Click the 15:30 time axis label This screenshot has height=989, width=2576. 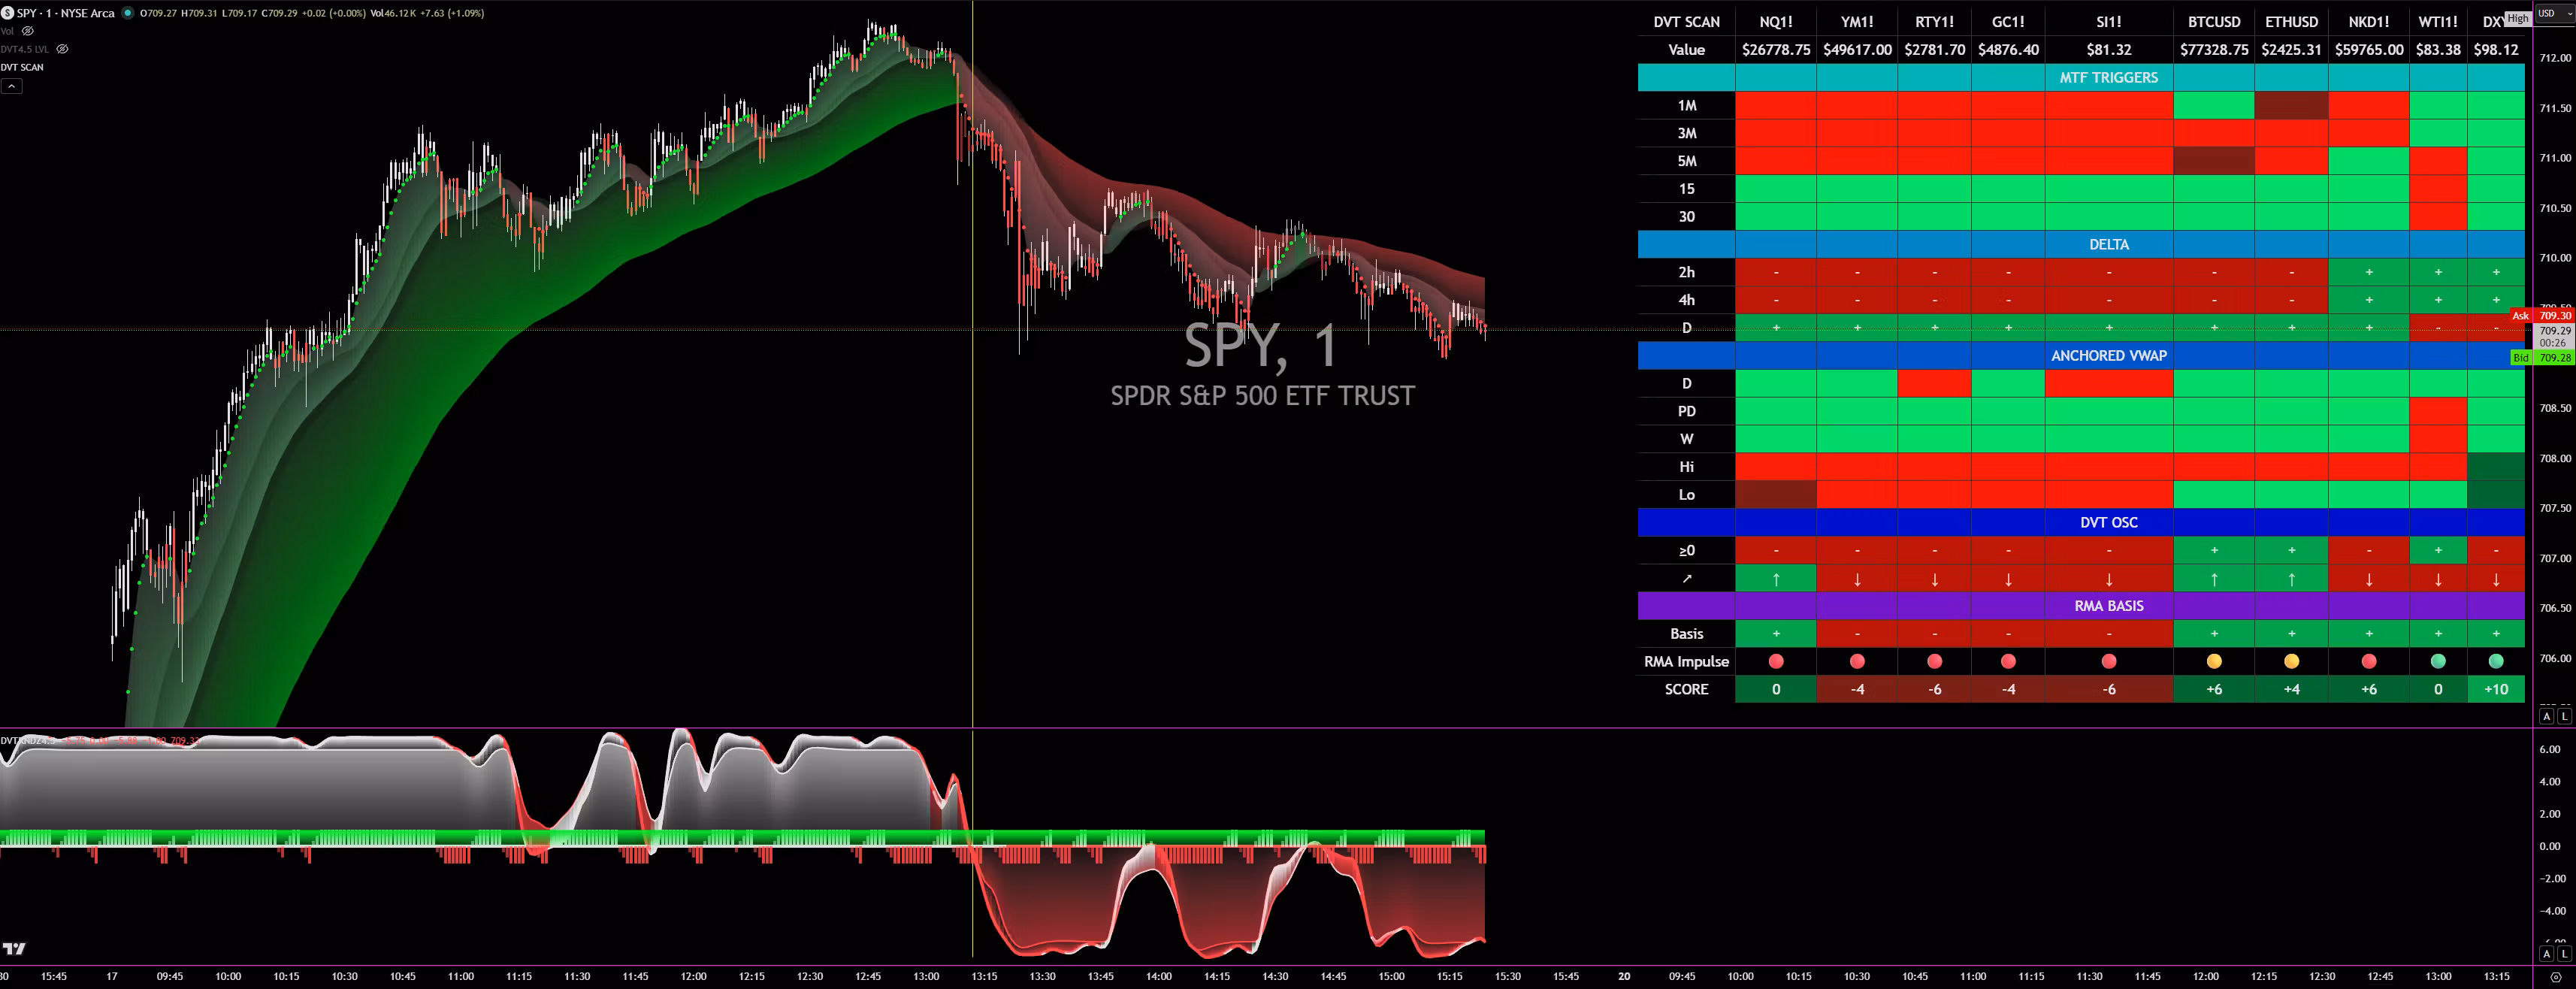pos(1508,976)
